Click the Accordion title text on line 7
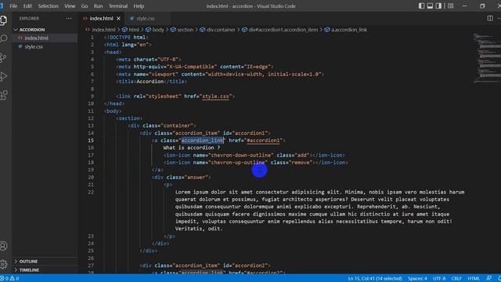 point(150,81)
